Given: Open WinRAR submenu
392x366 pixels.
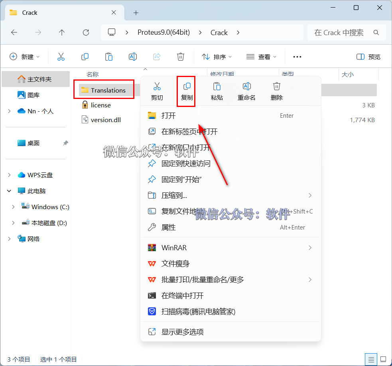Looking at the screenshot, I should coord(230,248).
